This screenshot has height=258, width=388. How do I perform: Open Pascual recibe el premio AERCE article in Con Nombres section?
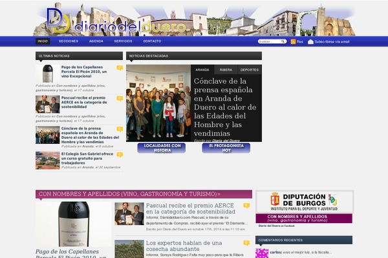point(191,208)
